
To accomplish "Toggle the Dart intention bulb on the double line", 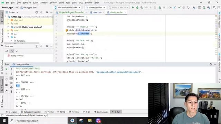I will coord(66,30).
